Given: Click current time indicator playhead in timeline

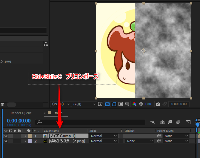Looking at the screenshot, I should tap(198, 124).
